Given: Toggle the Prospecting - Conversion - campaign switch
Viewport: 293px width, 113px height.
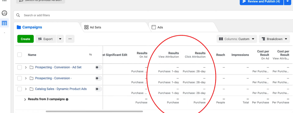Looking at the screenshot, I should tap(98, 78).
